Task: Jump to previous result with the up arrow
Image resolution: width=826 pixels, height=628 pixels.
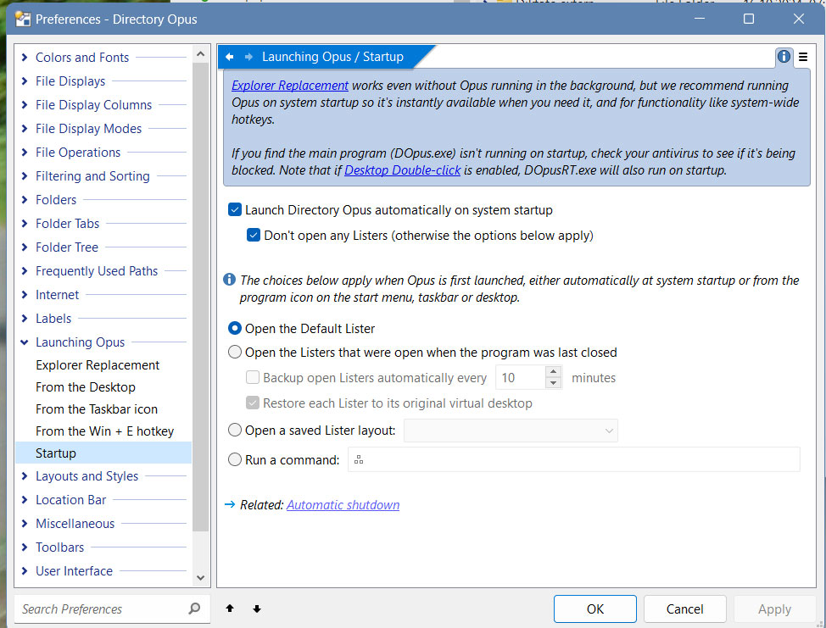Action: [x=230, y=609]
